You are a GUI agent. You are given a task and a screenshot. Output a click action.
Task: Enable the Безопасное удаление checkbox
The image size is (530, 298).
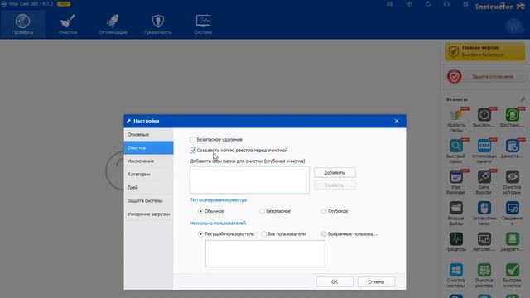(x=193, y=139)
